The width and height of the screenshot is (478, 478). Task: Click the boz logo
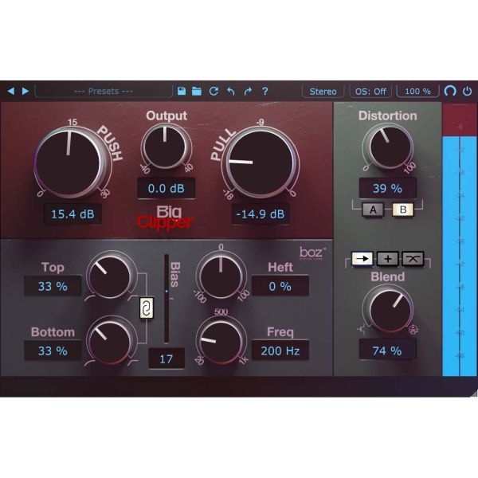coord(312,253)
